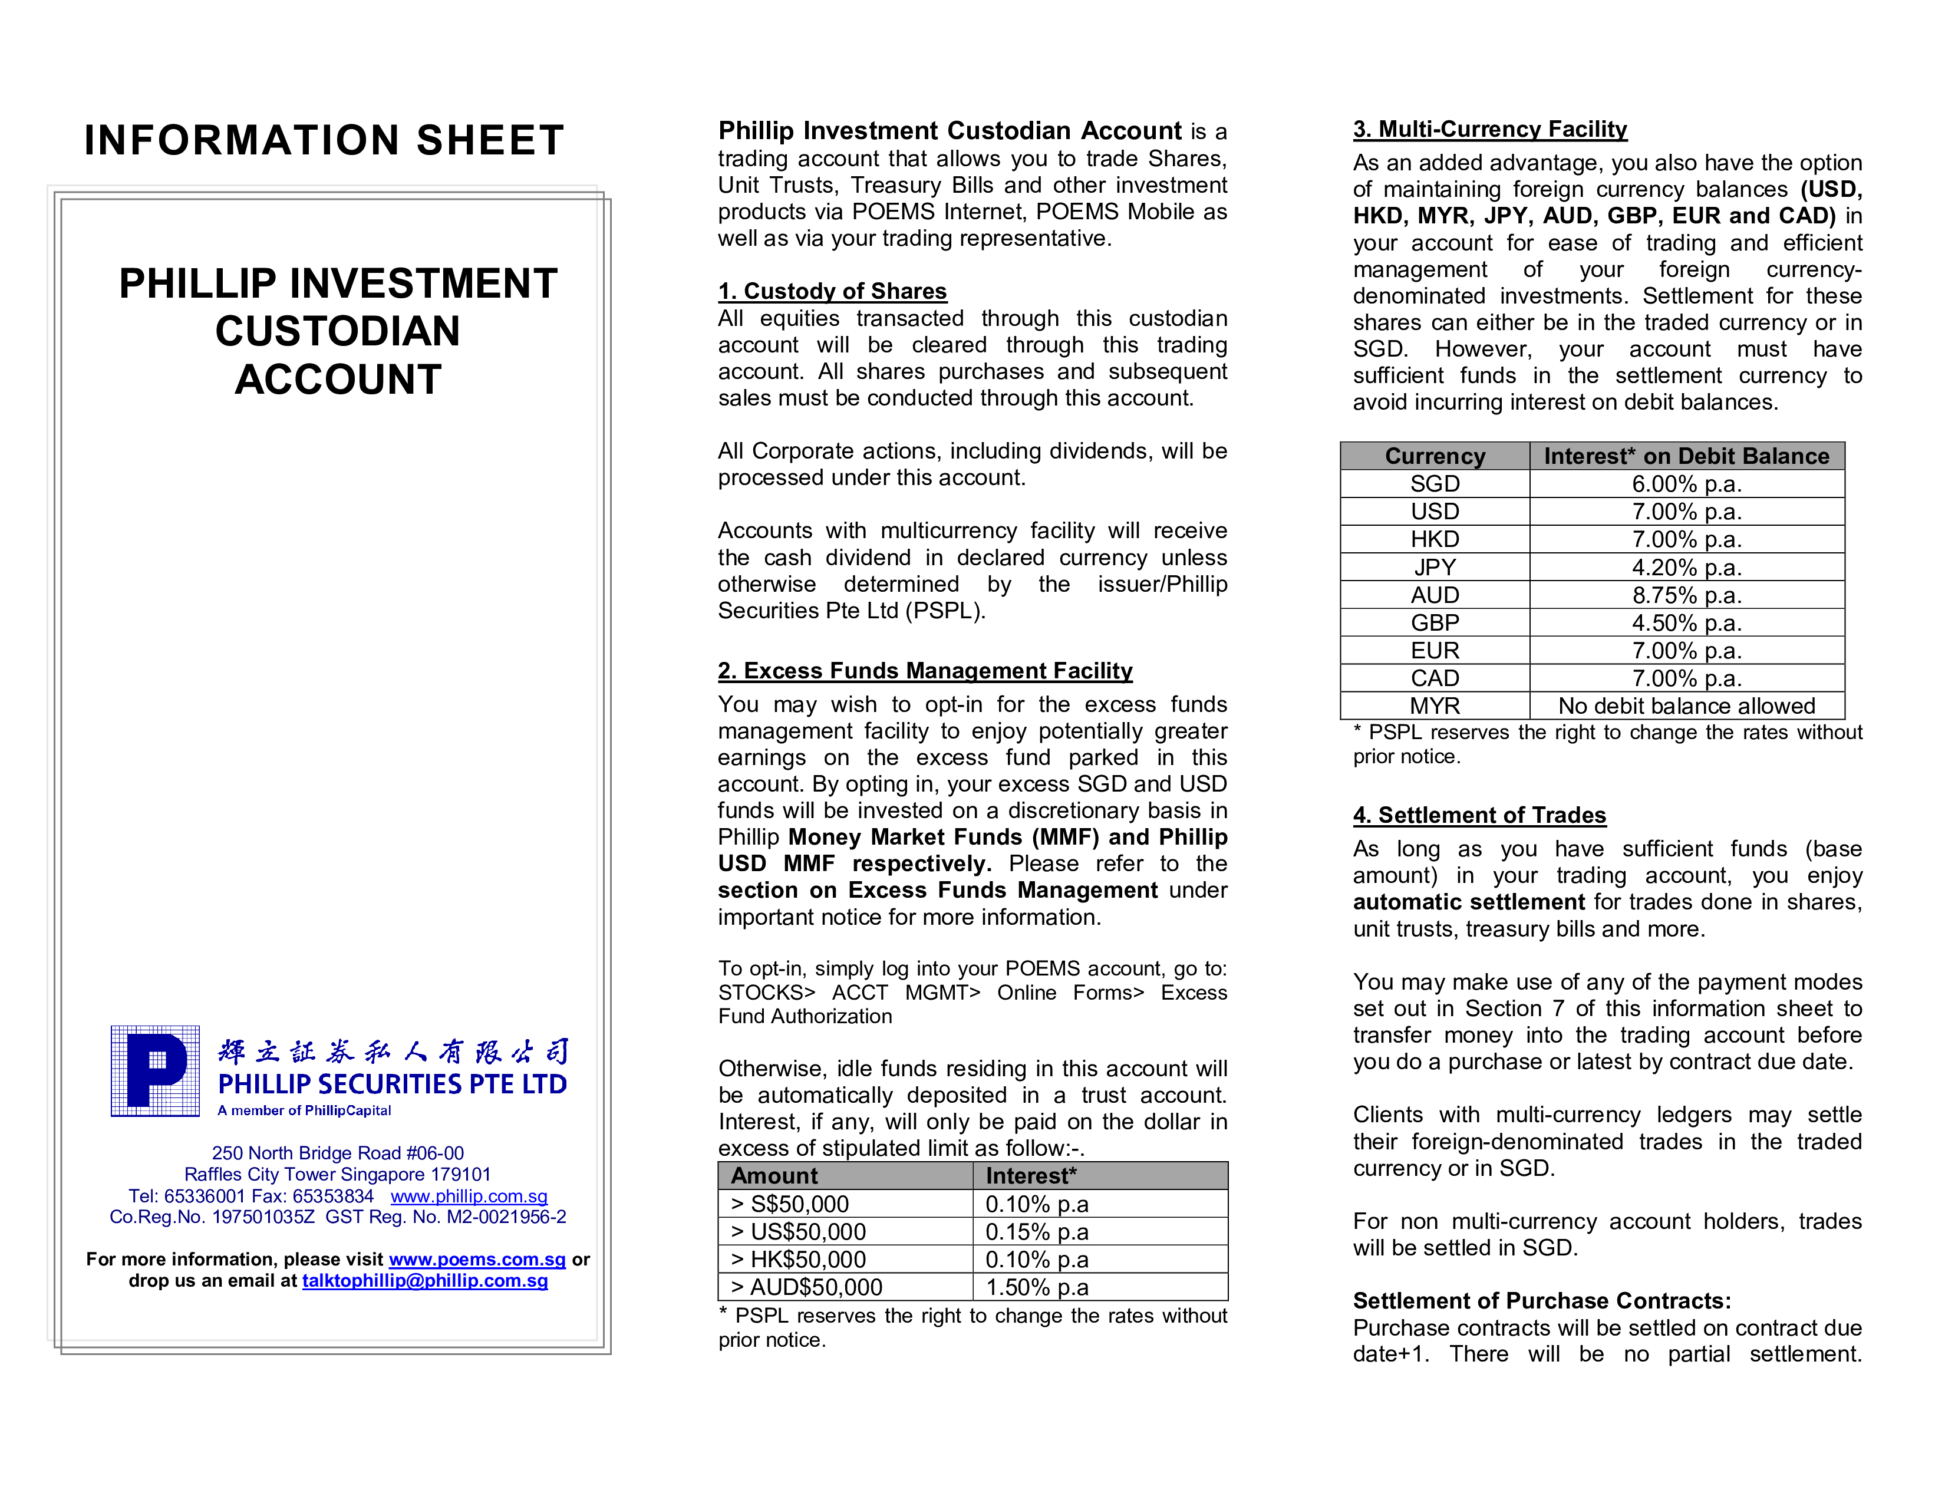The height and width of the screenshot is (1503, 1945).
Task: Click the HKD currency cell
Action: click(x=1435, y=539)
